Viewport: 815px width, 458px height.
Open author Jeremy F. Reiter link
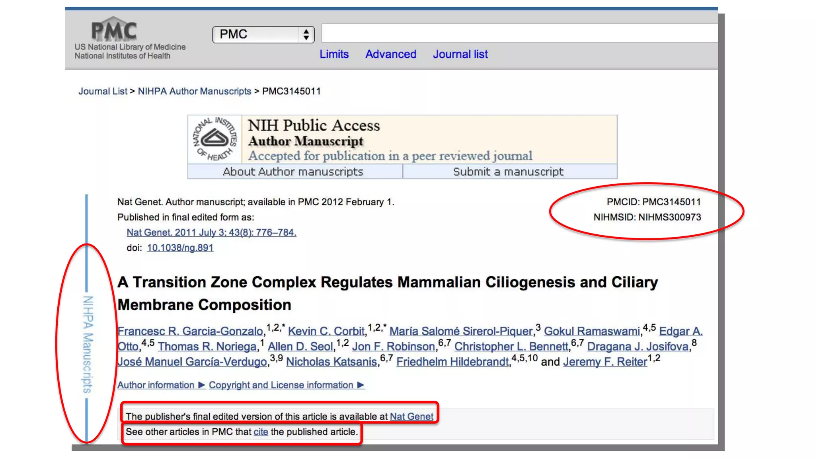coord(605,362)
